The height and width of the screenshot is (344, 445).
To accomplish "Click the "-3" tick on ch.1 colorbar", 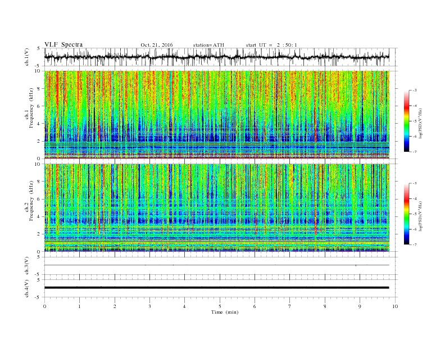I will [414, 90].
